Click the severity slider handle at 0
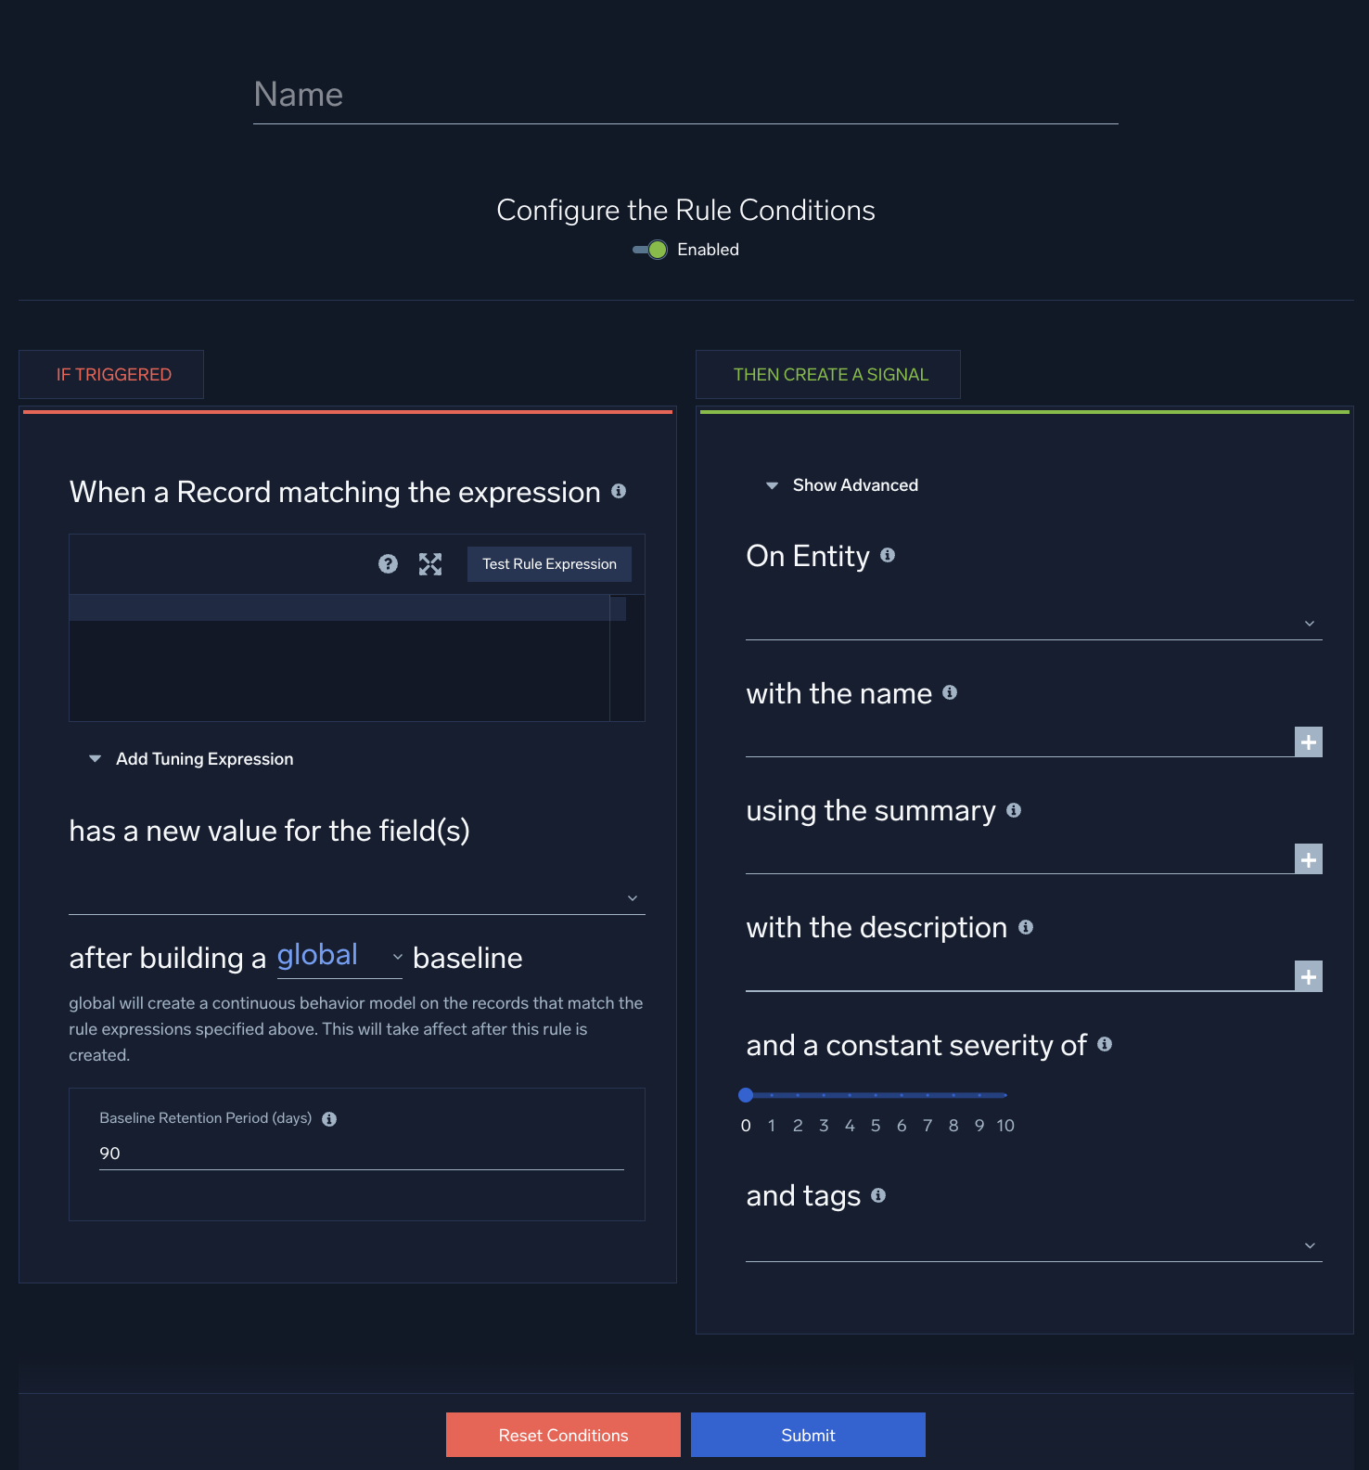Image resolution: width=1369 pixels, height=1470 pixels. click(x=746, y=1095)
